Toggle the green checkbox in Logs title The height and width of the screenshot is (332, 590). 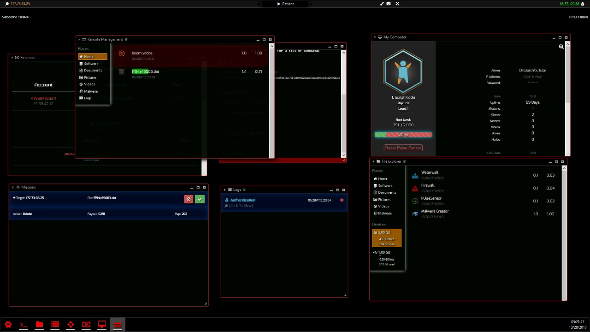click(244, 190)
